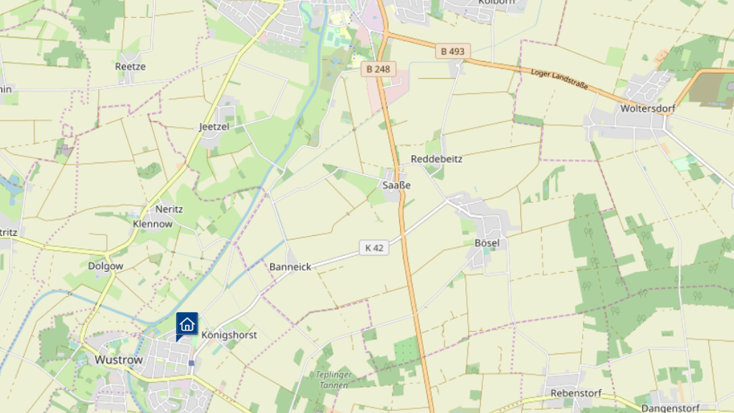Click the Loger Landstraße street name
This screenshot has height=413, width=734.
(x=559, y=79)
